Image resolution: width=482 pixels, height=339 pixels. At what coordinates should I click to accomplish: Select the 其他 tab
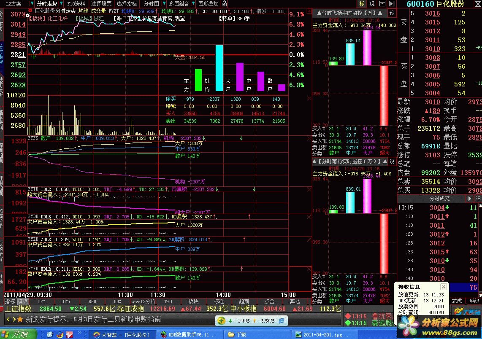click(295, 301)
